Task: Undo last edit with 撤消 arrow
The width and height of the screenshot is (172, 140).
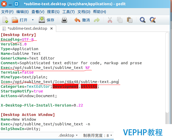Action: pyautogui.click(x=77, y=20)
